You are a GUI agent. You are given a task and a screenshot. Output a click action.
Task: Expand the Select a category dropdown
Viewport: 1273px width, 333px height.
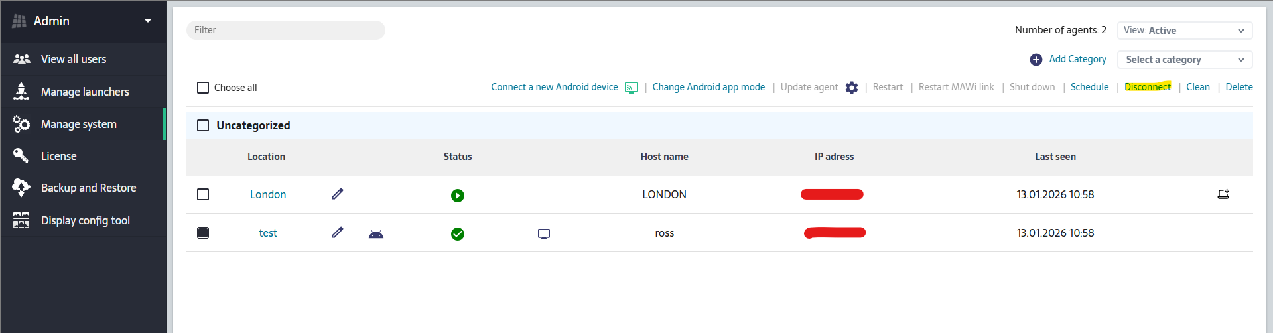pyautogui.click(x=1184, y=60)
